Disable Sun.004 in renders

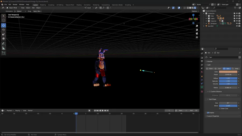coord(239,26)
